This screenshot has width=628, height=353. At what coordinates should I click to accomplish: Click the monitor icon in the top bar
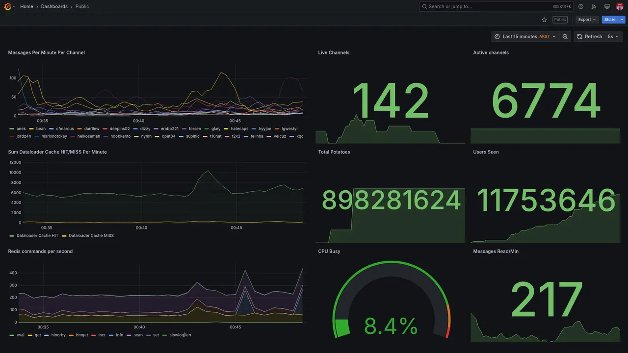click(x=607, y=6)
